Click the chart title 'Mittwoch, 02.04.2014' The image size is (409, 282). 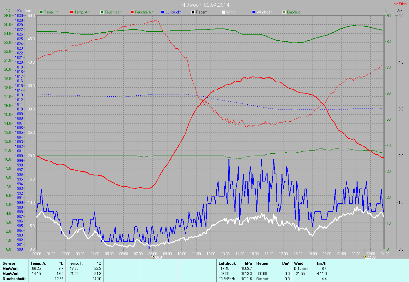tap(205, 5)
